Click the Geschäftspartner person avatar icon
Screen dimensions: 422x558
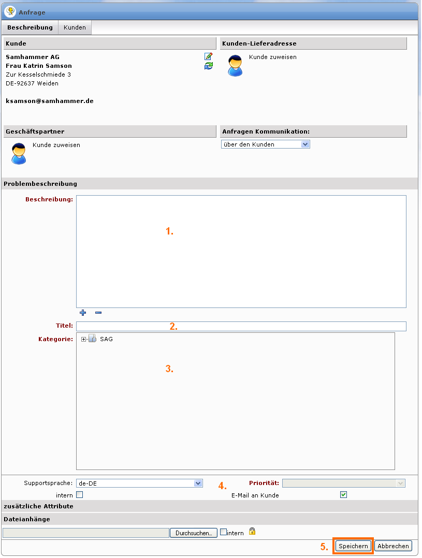(19, 153)
